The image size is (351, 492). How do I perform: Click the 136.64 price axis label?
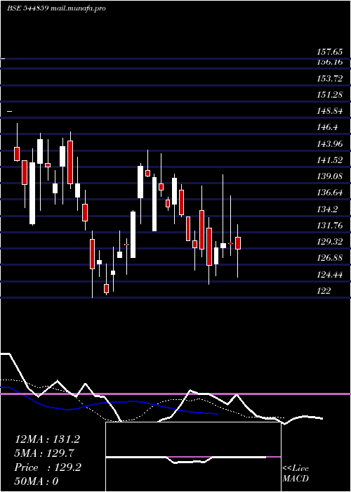329,193
